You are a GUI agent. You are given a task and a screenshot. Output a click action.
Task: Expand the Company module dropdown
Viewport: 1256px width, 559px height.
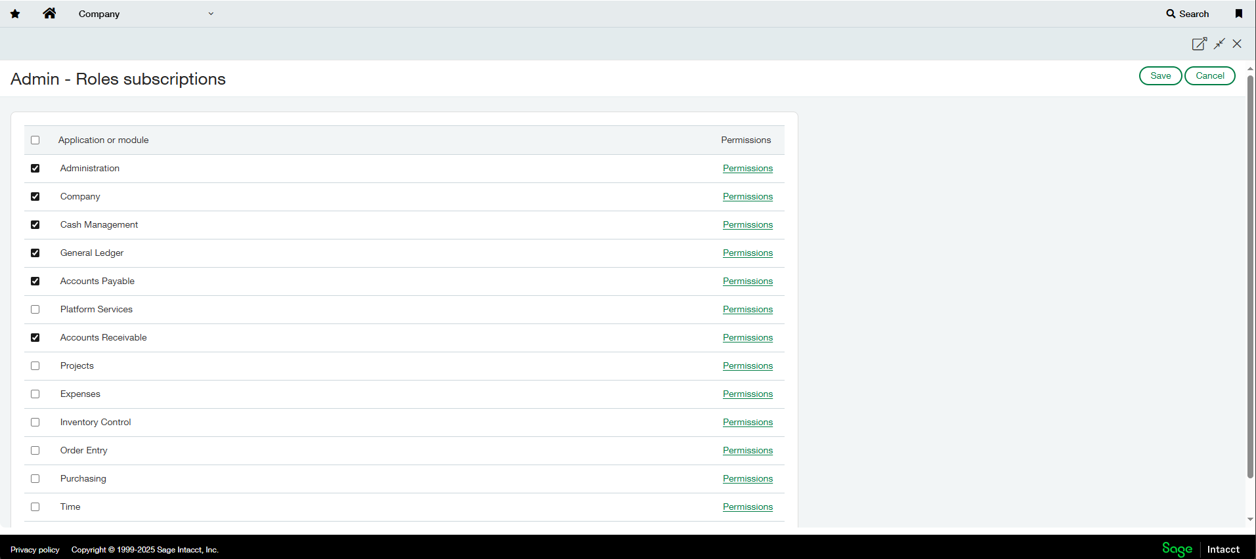211,14
